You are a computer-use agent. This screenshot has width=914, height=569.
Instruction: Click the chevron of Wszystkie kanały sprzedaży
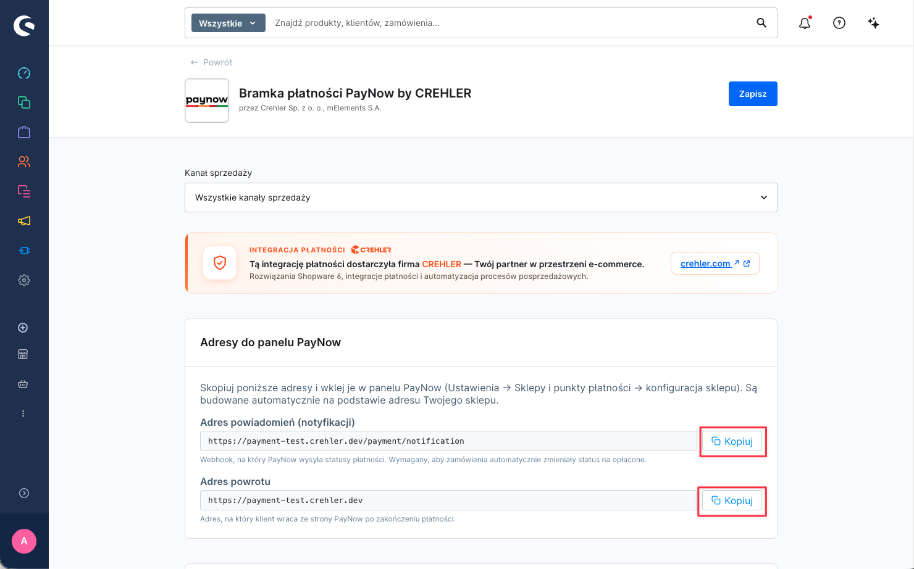point(764,197)
